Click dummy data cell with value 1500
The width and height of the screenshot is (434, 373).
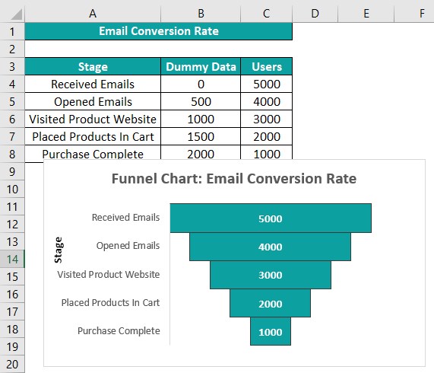point(201,136)
